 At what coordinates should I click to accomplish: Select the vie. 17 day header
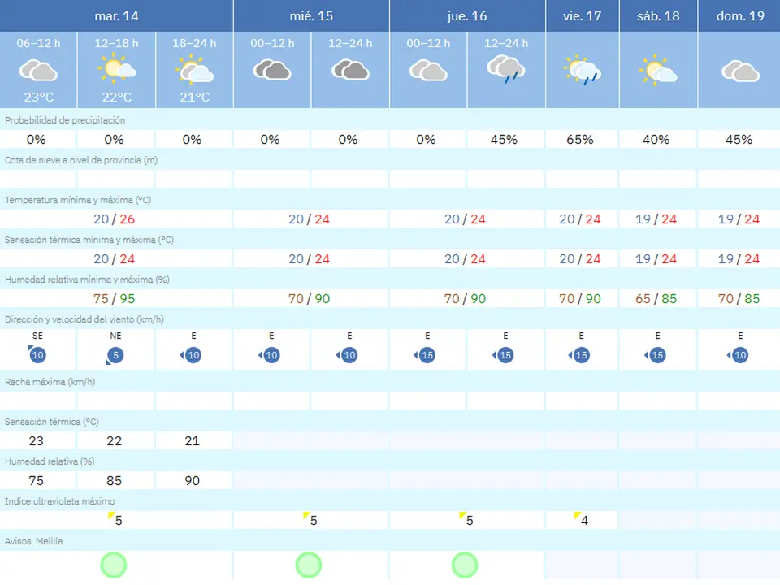(583, 16)
